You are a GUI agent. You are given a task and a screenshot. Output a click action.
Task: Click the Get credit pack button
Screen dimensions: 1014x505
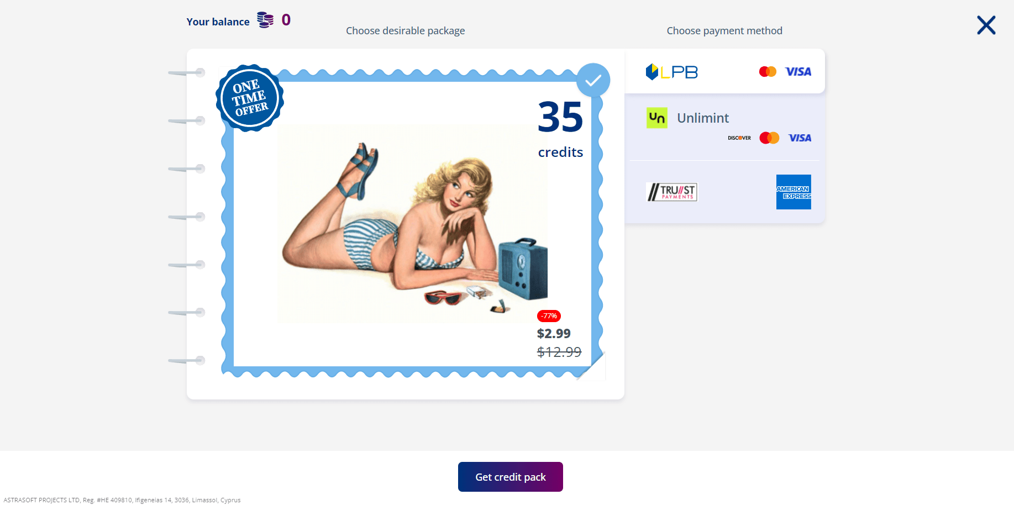pos(511,477)
